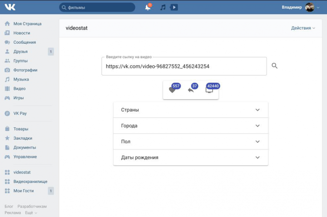
Task: Open the Видеохранилище sidebar link
Action: 30,182
